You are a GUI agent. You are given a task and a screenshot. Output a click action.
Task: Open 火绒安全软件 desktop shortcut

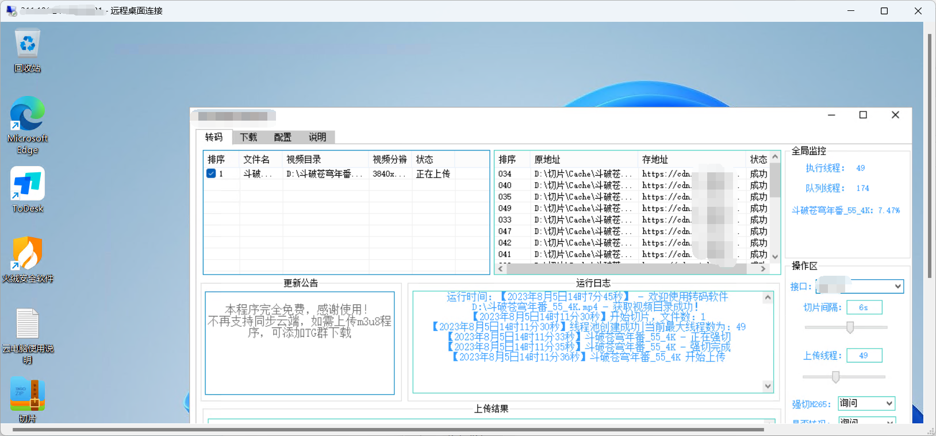click(27, 254)
